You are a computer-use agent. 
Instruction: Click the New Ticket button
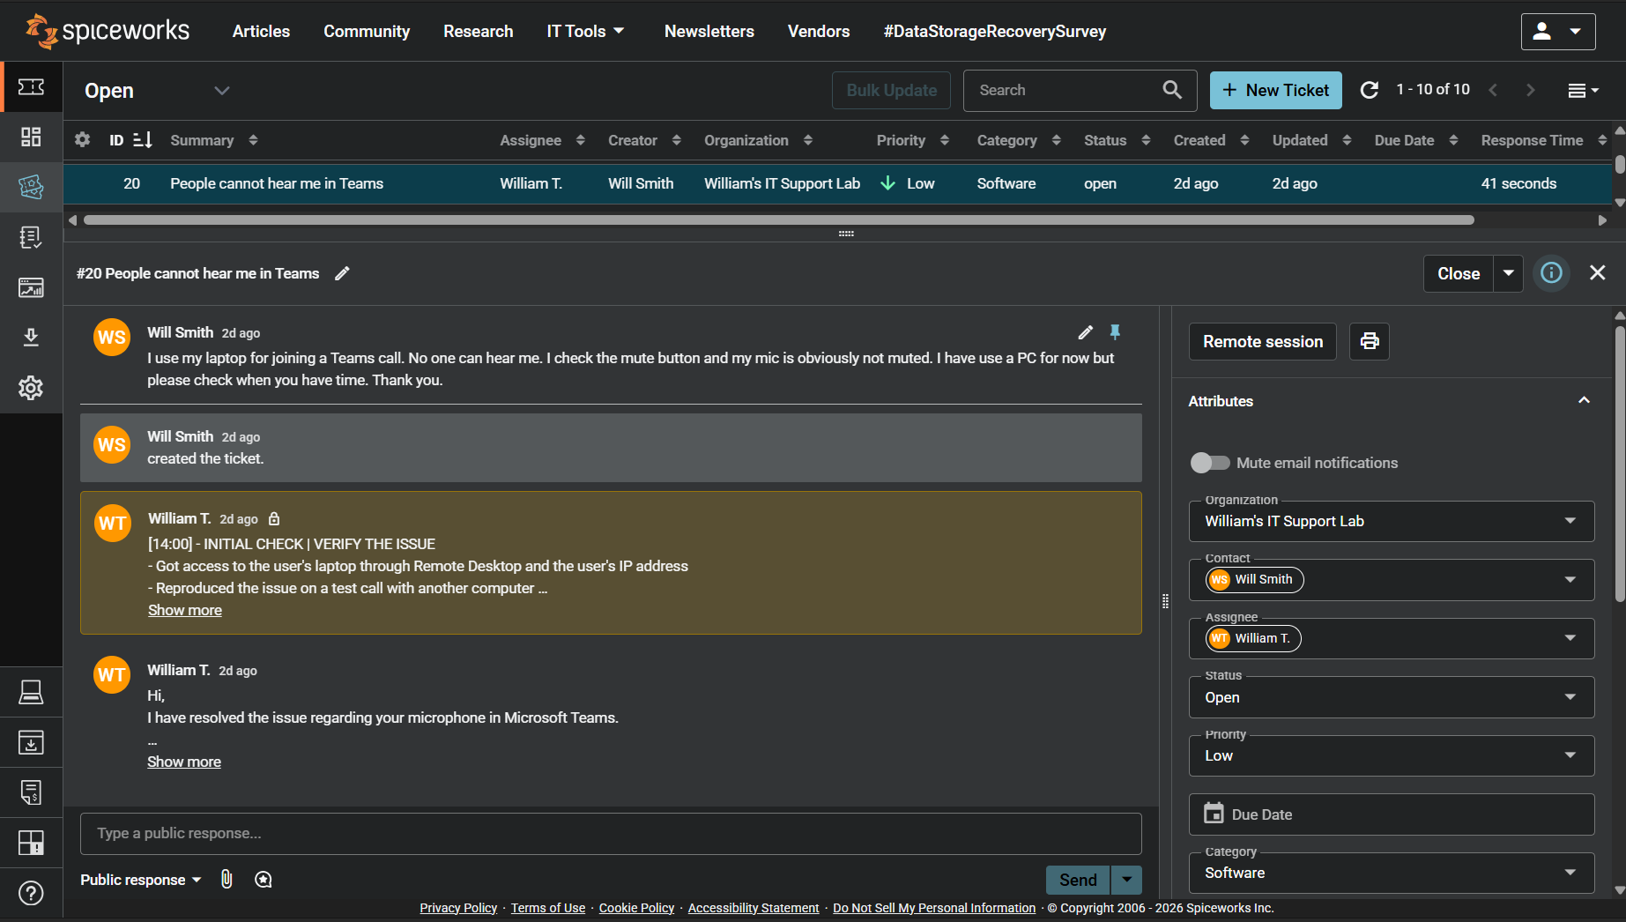(1275, 90)
